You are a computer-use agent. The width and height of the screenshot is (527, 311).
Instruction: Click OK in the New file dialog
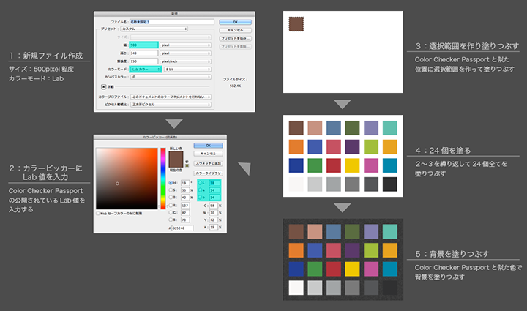click(235, 22)
